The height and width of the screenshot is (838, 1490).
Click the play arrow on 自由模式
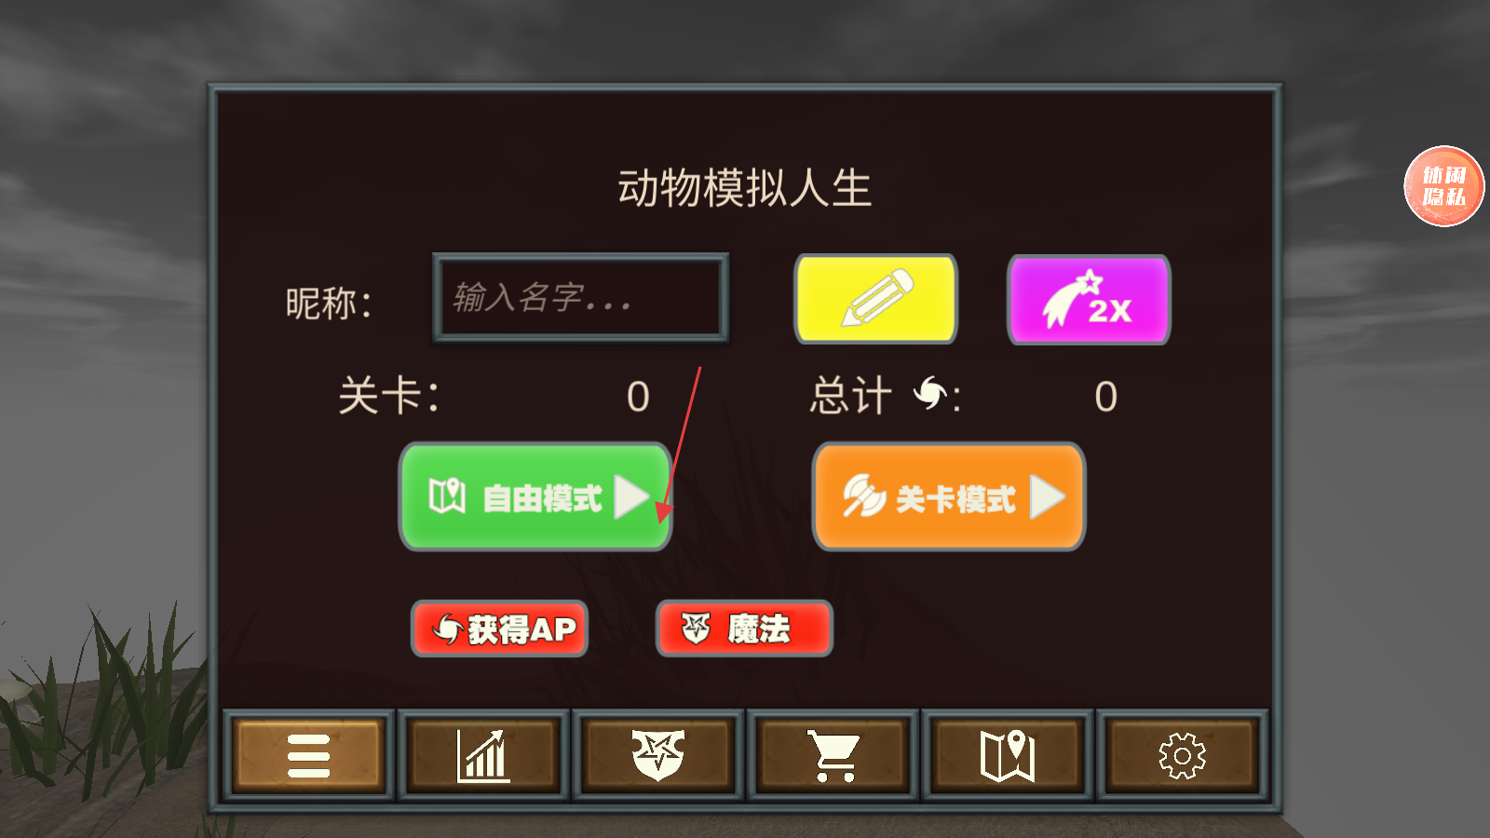pos(631,497)
